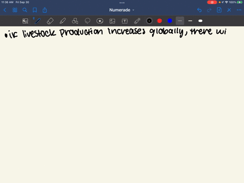Viewport: 244px width, 183px height.
Task: Select the Lasso tool
Action: click(87, 21)
